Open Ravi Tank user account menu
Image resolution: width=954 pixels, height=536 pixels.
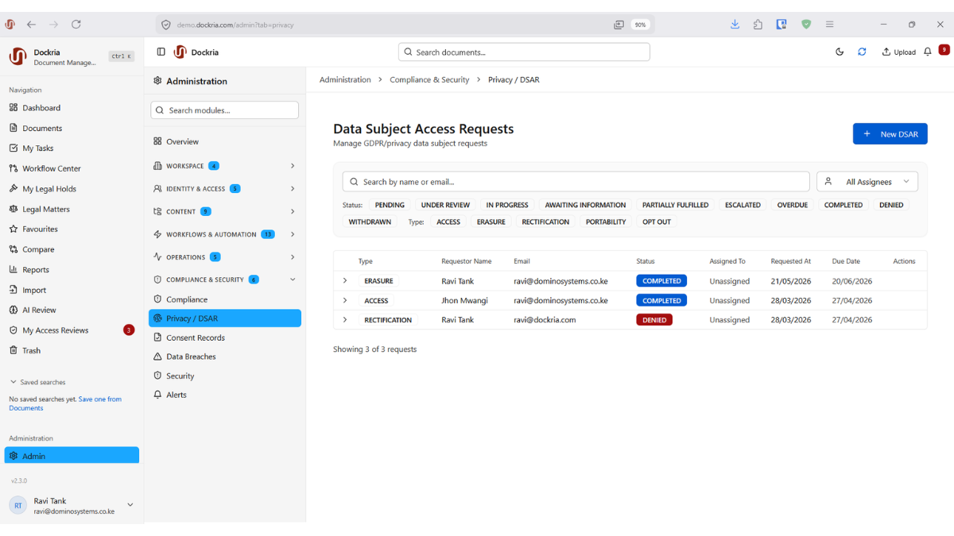[72, 506]
